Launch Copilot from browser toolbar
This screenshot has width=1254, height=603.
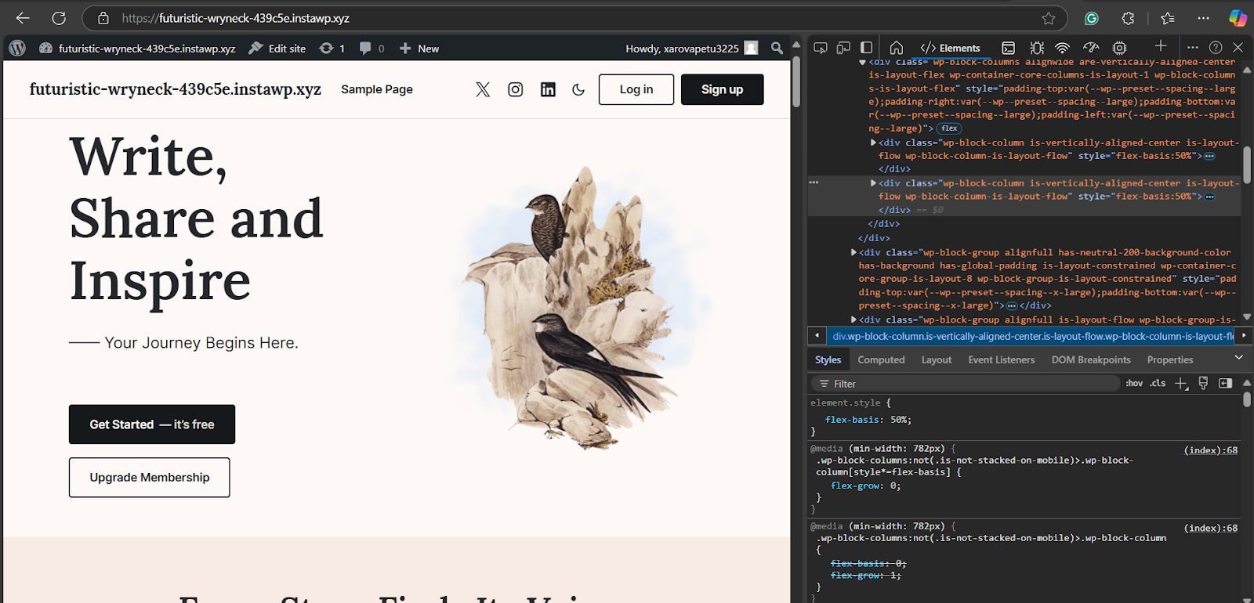click(x=1238, y=18)
